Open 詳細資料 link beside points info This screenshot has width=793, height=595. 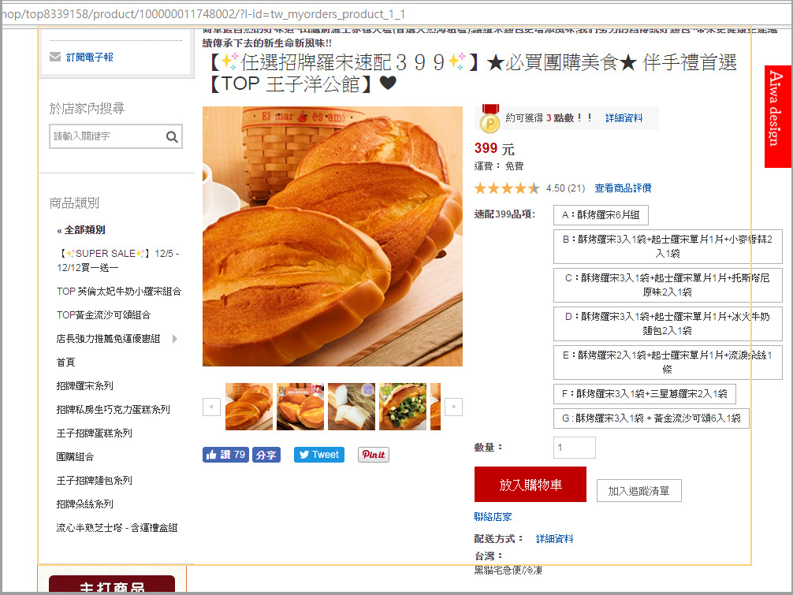pyautogui.click(x=624, y=117)
